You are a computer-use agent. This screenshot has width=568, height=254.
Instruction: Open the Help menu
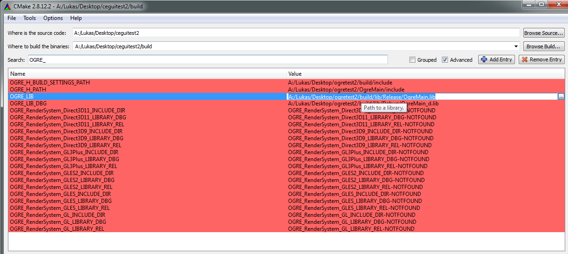(x=76, y=18)
